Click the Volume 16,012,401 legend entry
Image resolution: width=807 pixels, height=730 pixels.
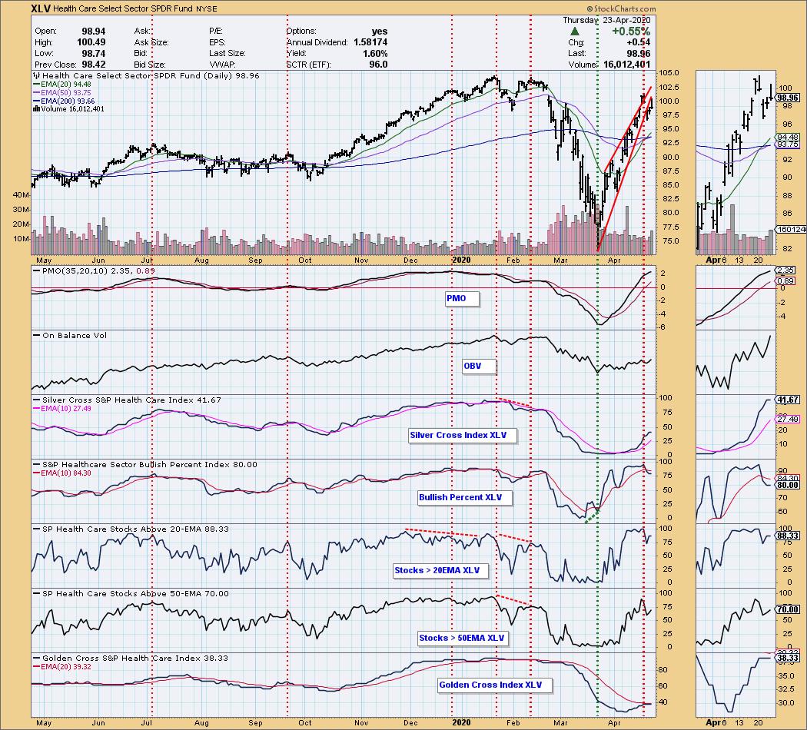68,109
